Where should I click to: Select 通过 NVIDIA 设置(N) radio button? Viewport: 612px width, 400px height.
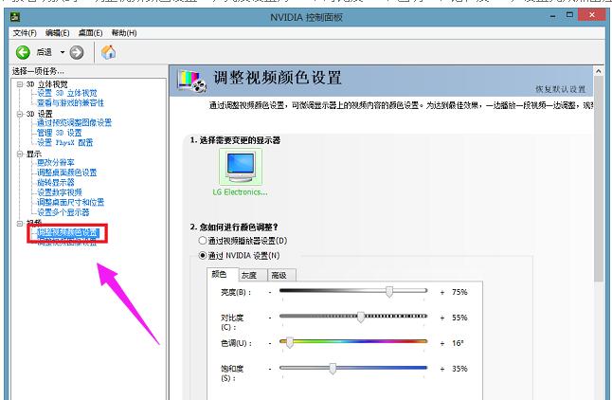click(x=202, y=256)
